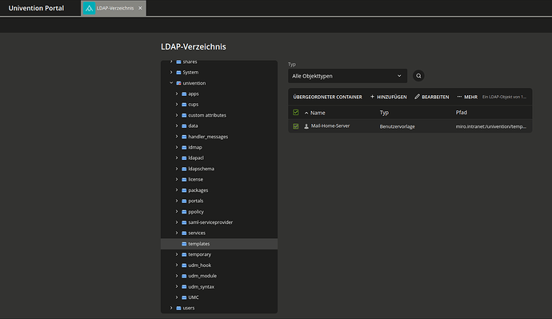Collapse the univention tree node

[171, 83]
